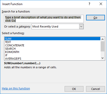Click the question mark help icon

click(x=89, y=4)
